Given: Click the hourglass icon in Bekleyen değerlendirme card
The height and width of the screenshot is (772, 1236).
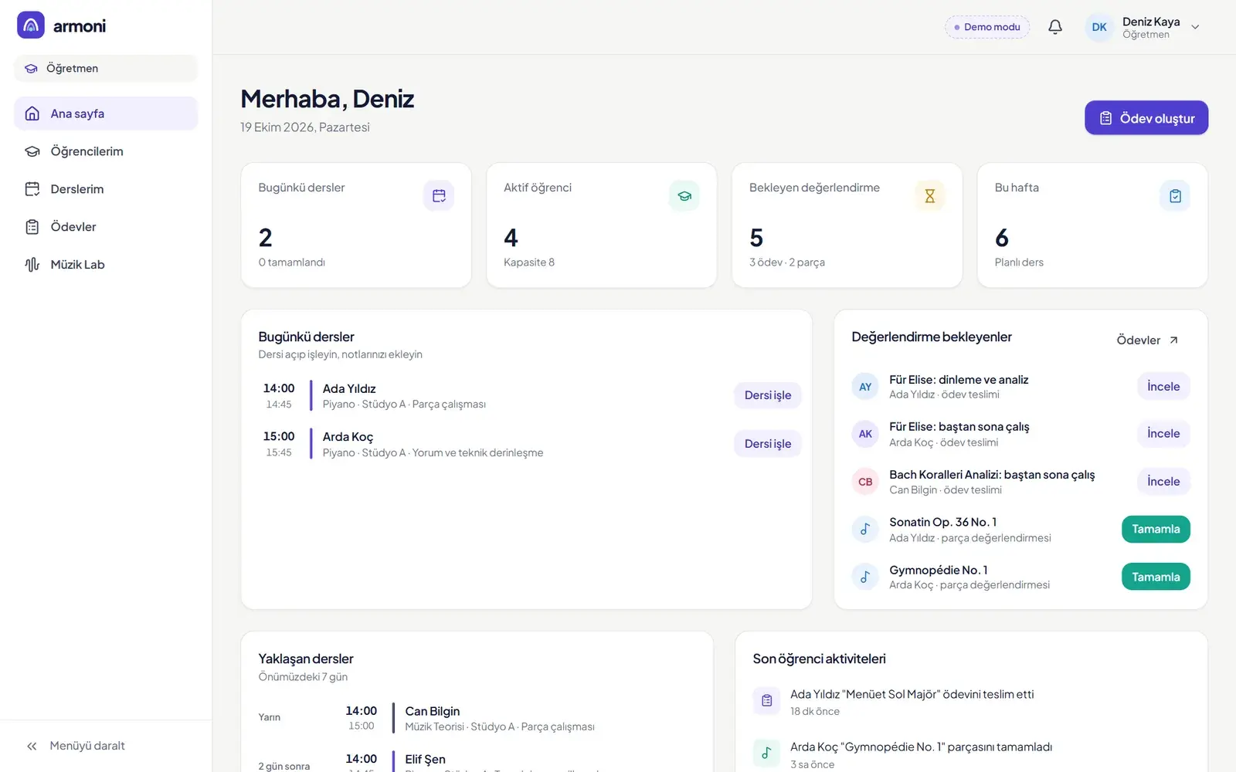Looking at the screenshot, I should (930, 195).
